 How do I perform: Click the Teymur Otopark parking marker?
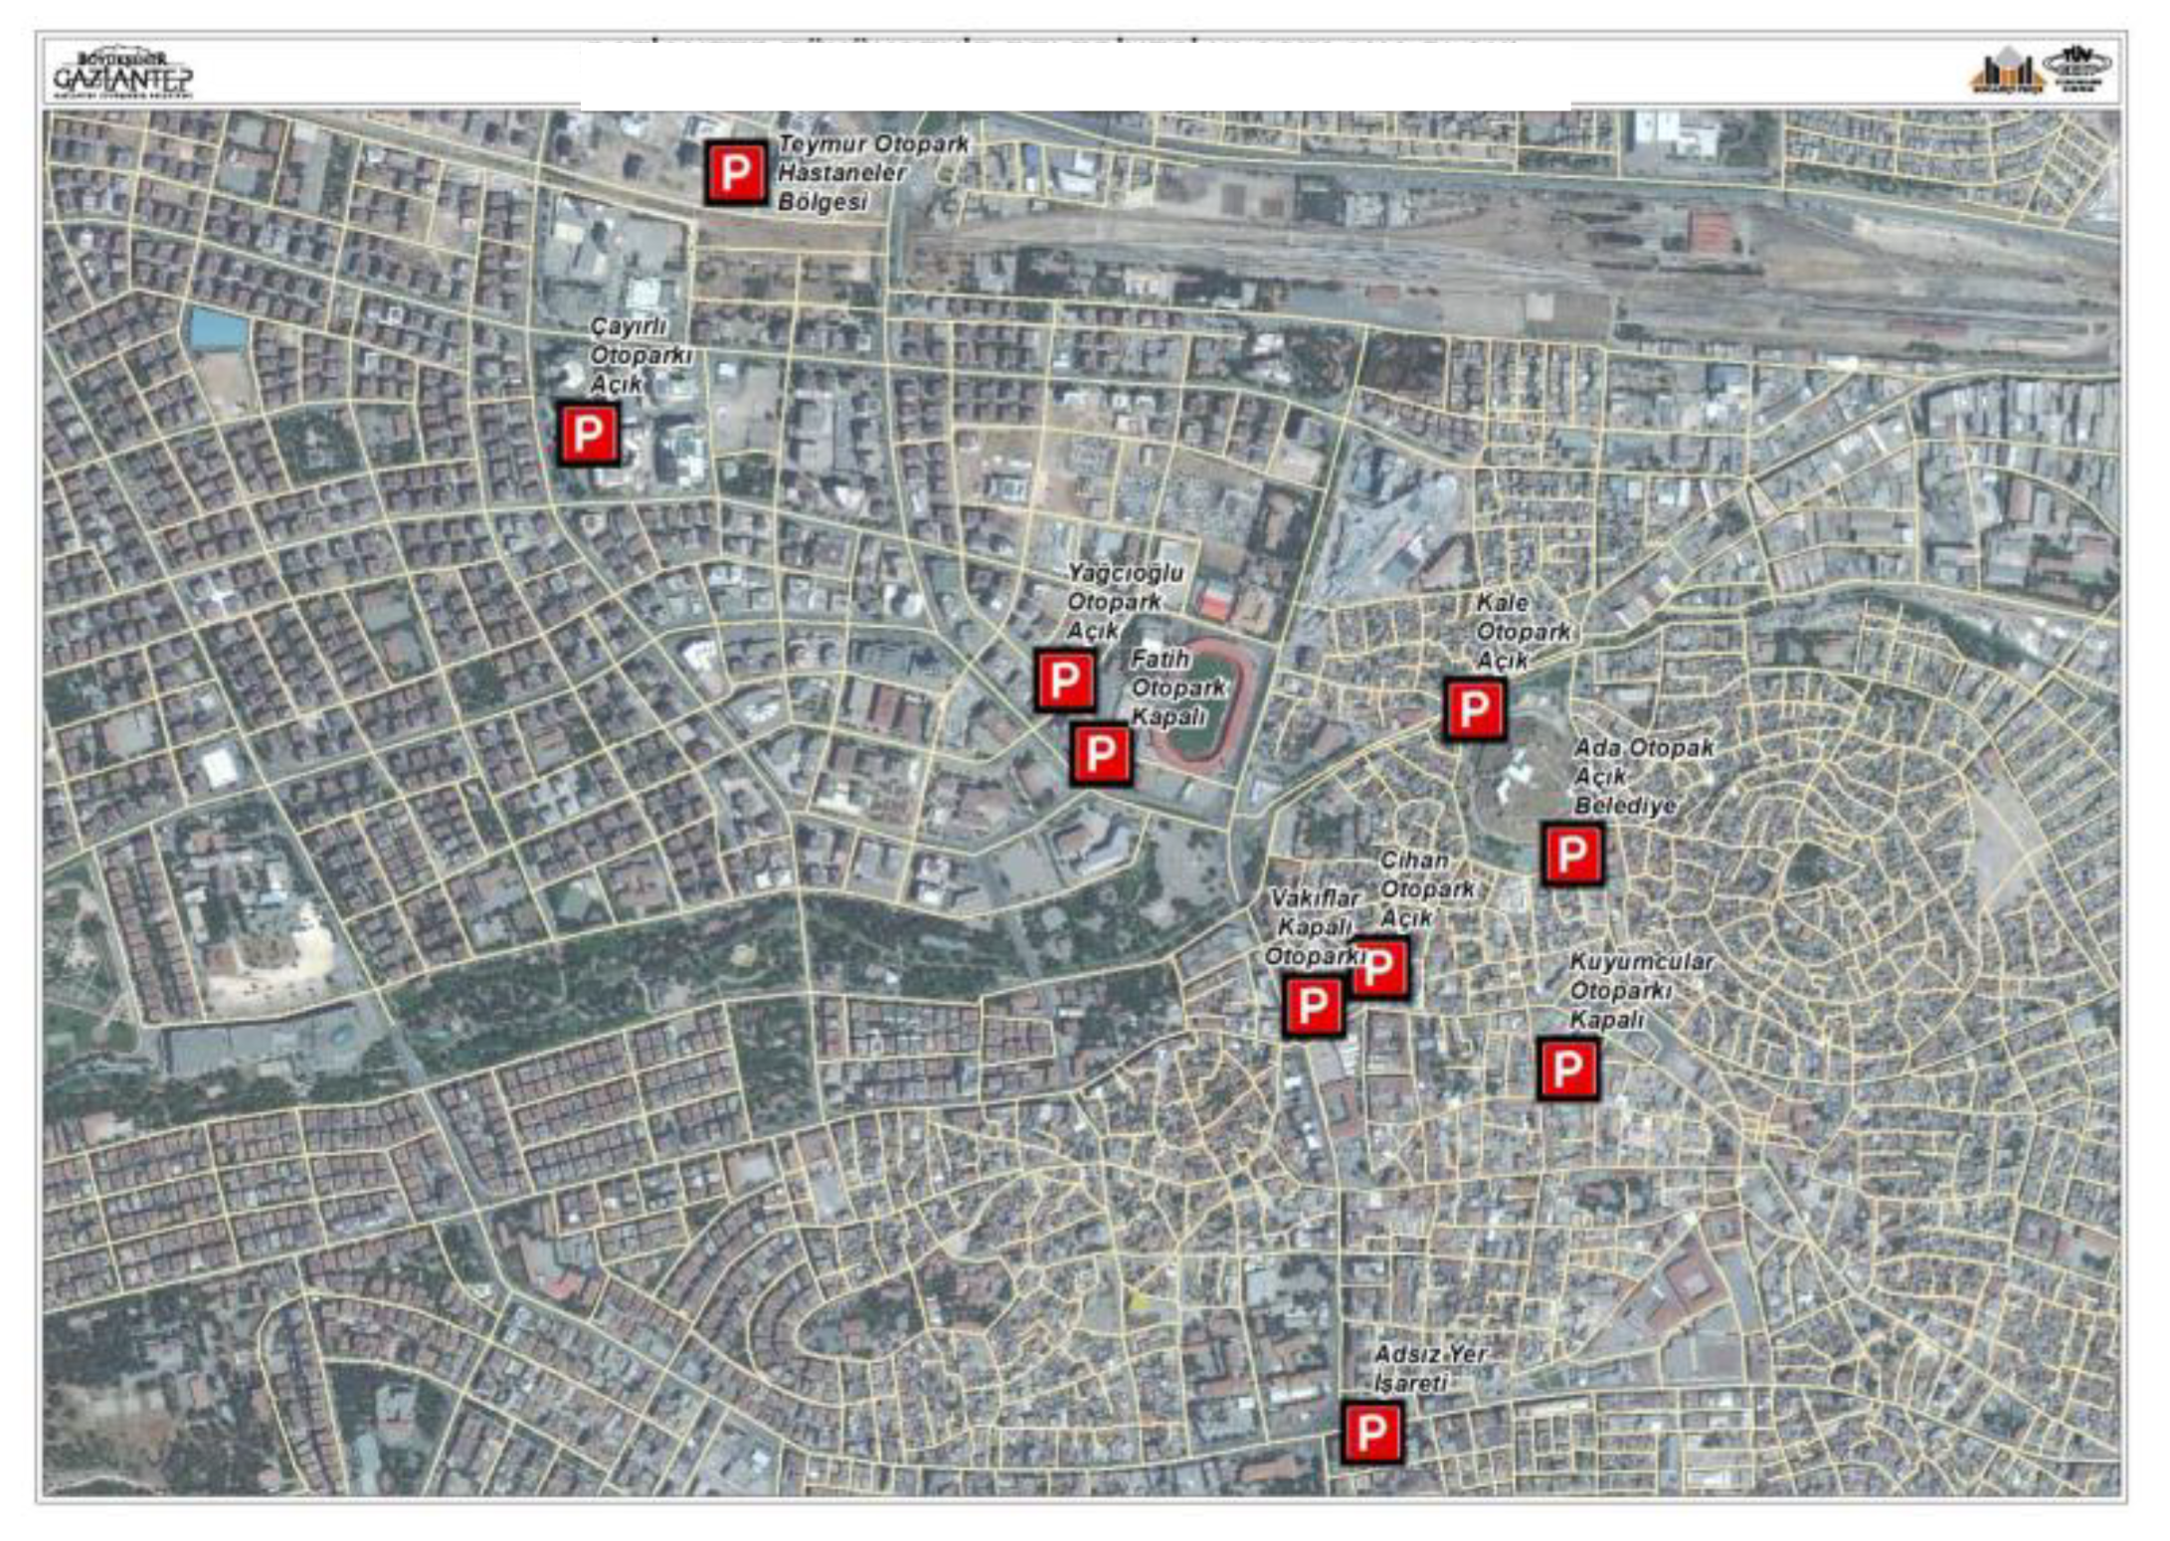coord(735,173)
